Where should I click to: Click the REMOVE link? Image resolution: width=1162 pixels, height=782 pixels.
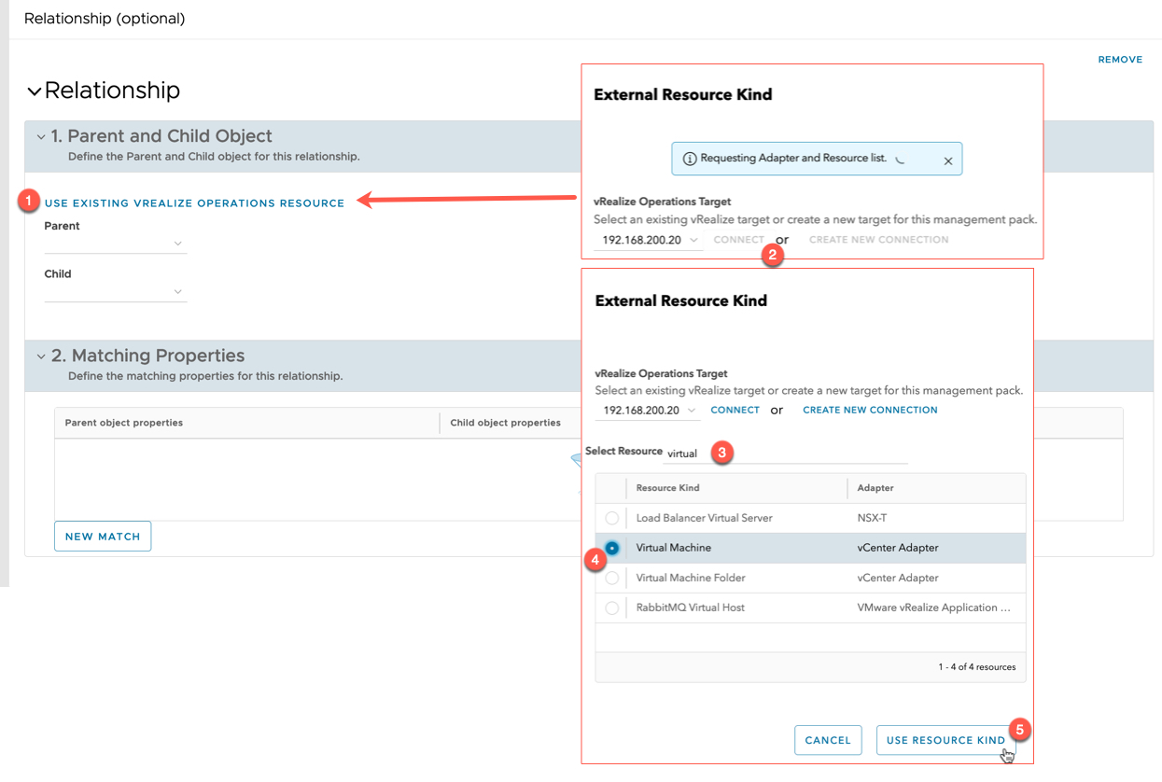point(1120,60)
